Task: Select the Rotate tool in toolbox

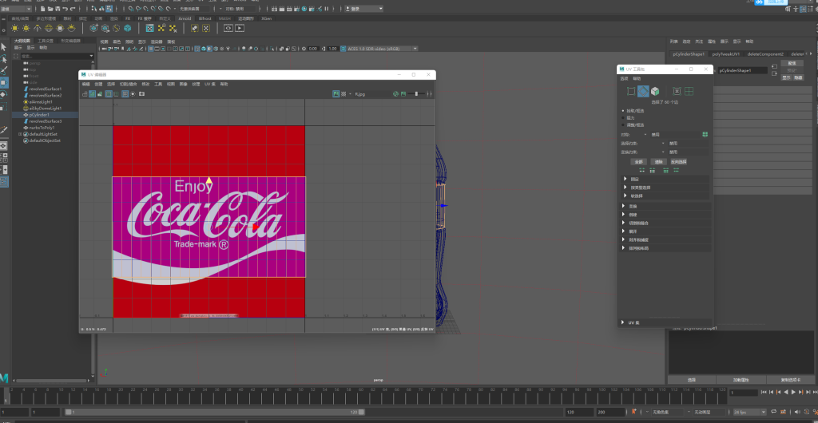Action: coord(4,95)
